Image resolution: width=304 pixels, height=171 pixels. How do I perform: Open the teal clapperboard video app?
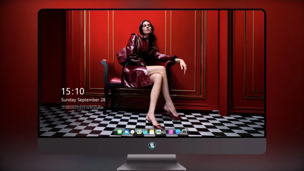pyautogui.click(x=145, y=132)
